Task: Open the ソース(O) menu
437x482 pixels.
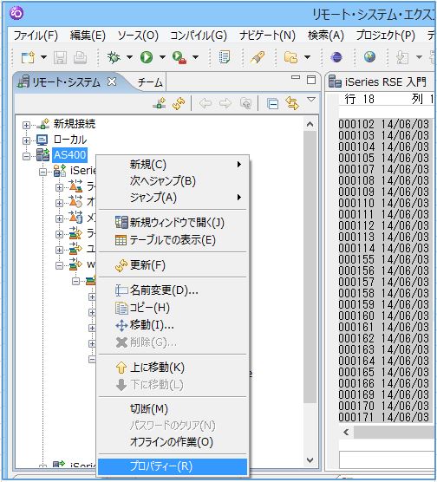Action: pyautogui.click(x=138, y=36)
